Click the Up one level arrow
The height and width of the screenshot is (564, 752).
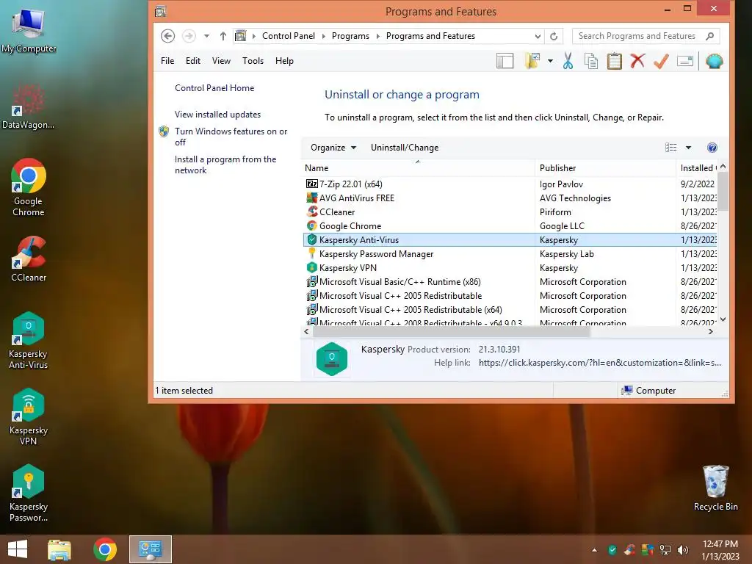tap(223, 36)
